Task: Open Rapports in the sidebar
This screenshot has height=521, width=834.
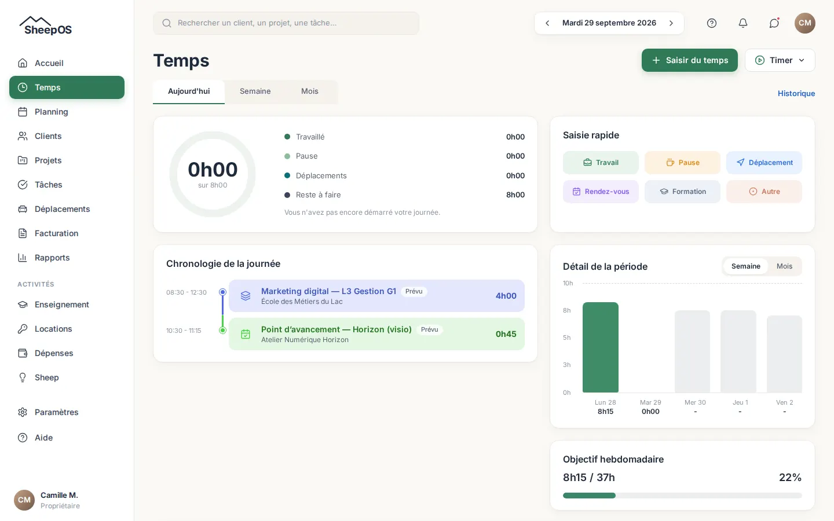Action: (x=67, y=258)
